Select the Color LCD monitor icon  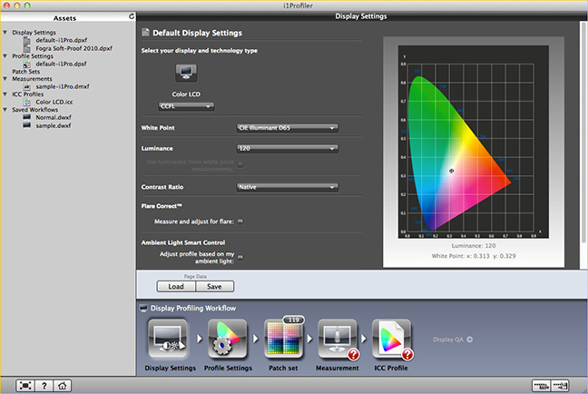(186, 73)
